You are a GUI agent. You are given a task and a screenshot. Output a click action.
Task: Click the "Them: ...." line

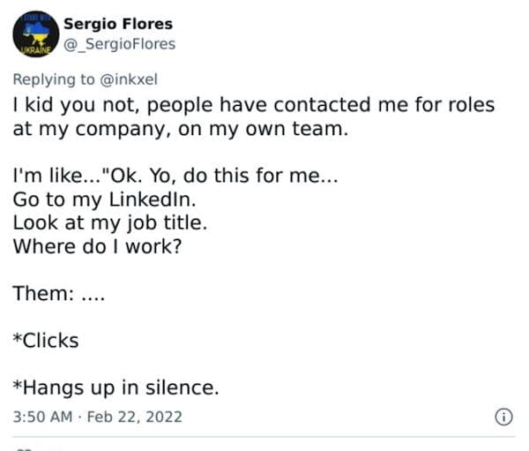58,292
